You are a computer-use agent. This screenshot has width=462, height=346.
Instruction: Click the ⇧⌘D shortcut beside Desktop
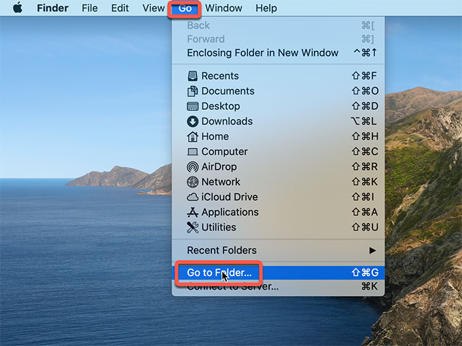click(x=365, y=107)
